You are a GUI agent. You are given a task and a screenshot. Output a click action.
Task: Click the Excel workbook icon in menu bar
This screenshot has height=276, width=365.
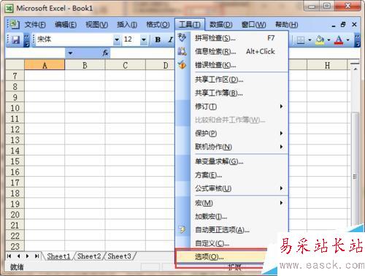pyautogui.click(x=15, y=24)
